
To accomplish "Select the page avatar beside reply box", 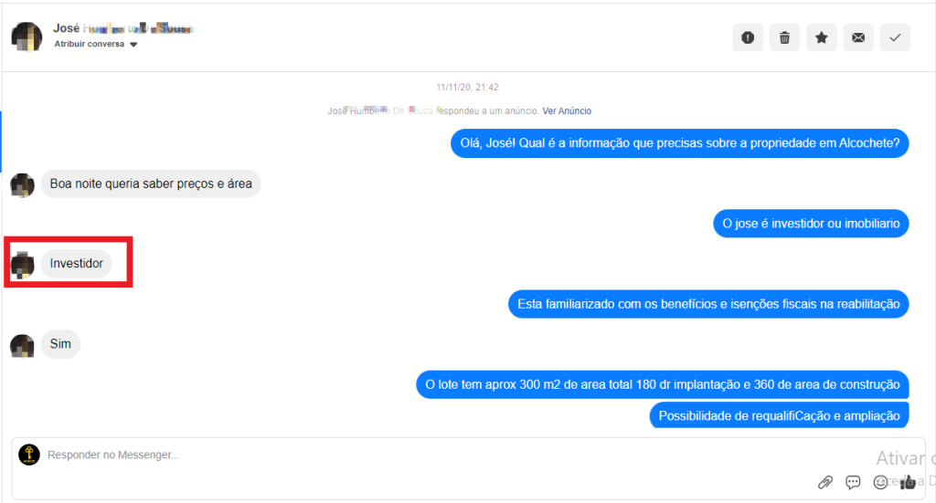I will pos(28,454).
